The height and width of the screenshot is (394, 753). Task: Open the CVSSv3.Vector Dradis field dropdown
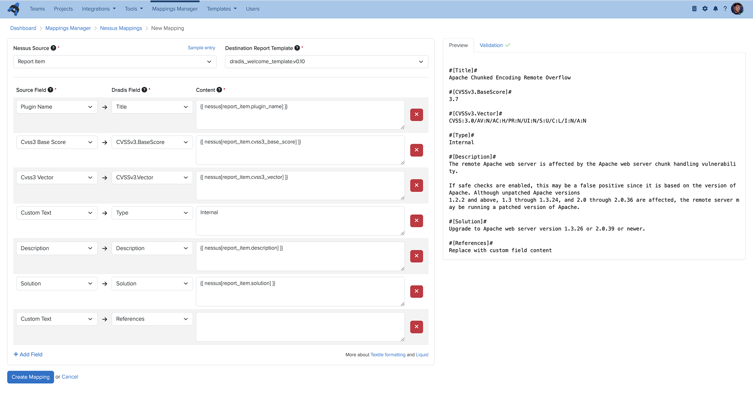click(152, 178)
